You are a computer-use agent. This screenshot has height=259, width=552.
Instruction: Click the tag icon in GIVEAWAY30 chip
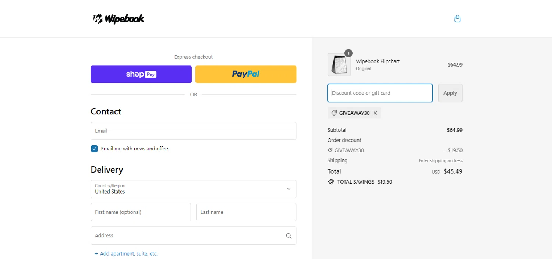click(x=334, y=113)
